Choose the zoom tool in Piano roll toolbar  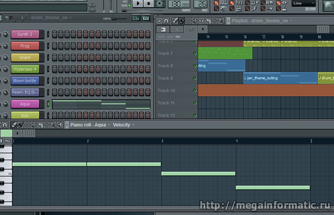(53, 125)
